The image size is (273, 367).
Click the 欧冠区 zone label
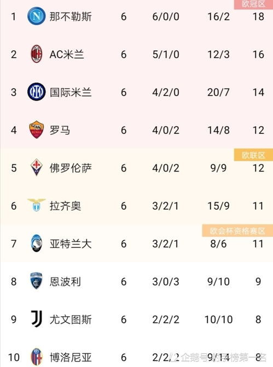coord(253,4)
